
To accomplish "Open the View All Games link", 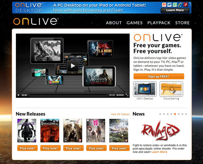I will coord(120,114).
